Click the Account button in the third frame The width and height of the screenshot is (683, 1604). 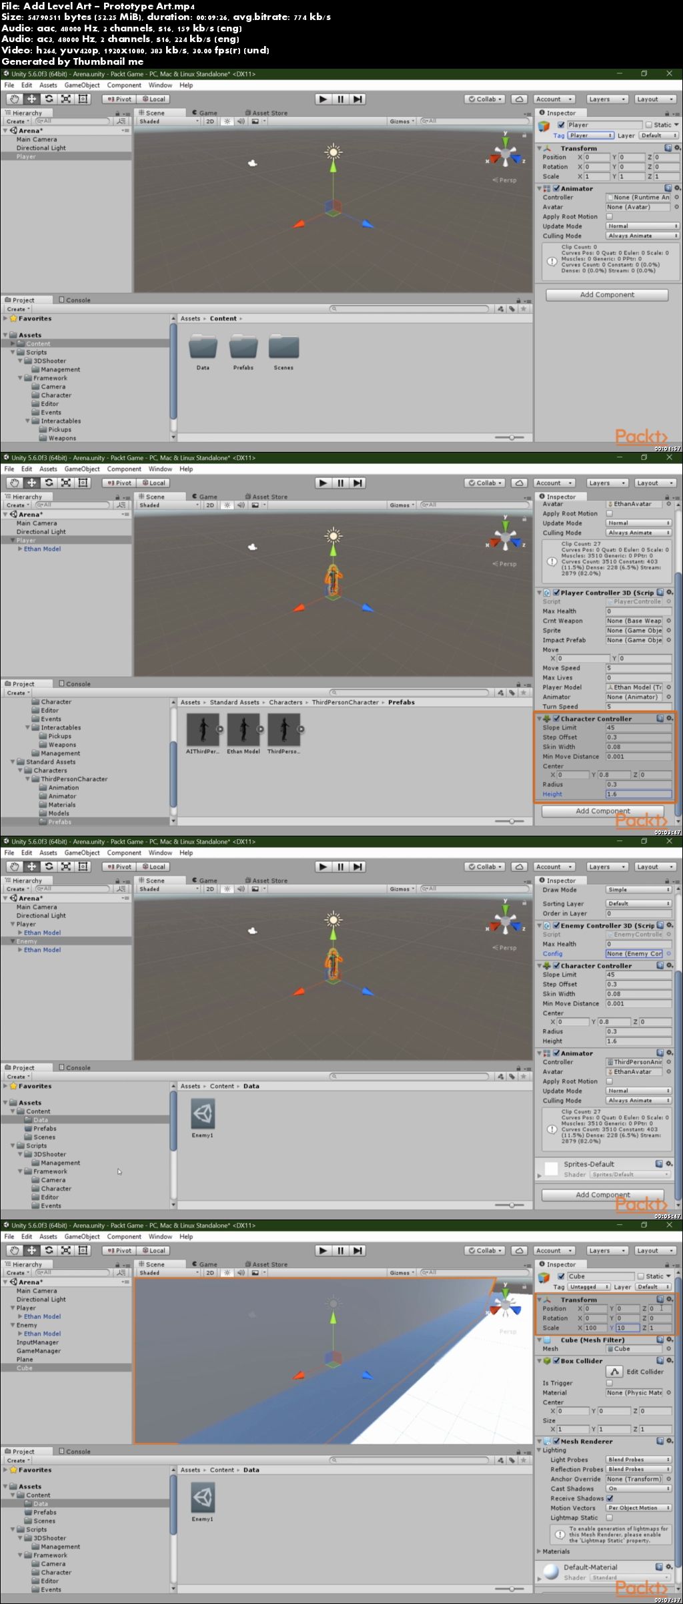554,866
